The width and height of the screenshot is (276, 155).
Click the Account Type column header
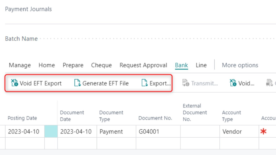232,116
